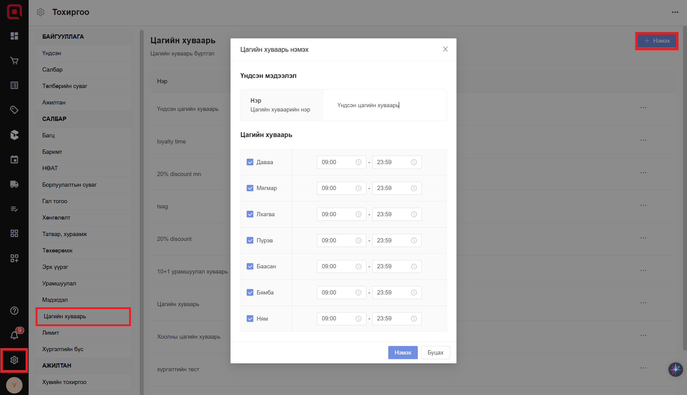Open the Пүрэв end time clock picker
The width and height of the screenshot is (687, 395).
[x=414, y=241]
